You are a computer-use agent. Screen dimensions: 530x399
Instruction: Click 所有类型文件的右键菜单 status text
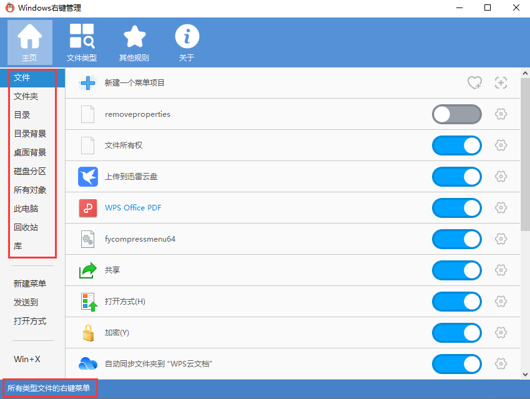pyautogui.click(x=49, y=388)
